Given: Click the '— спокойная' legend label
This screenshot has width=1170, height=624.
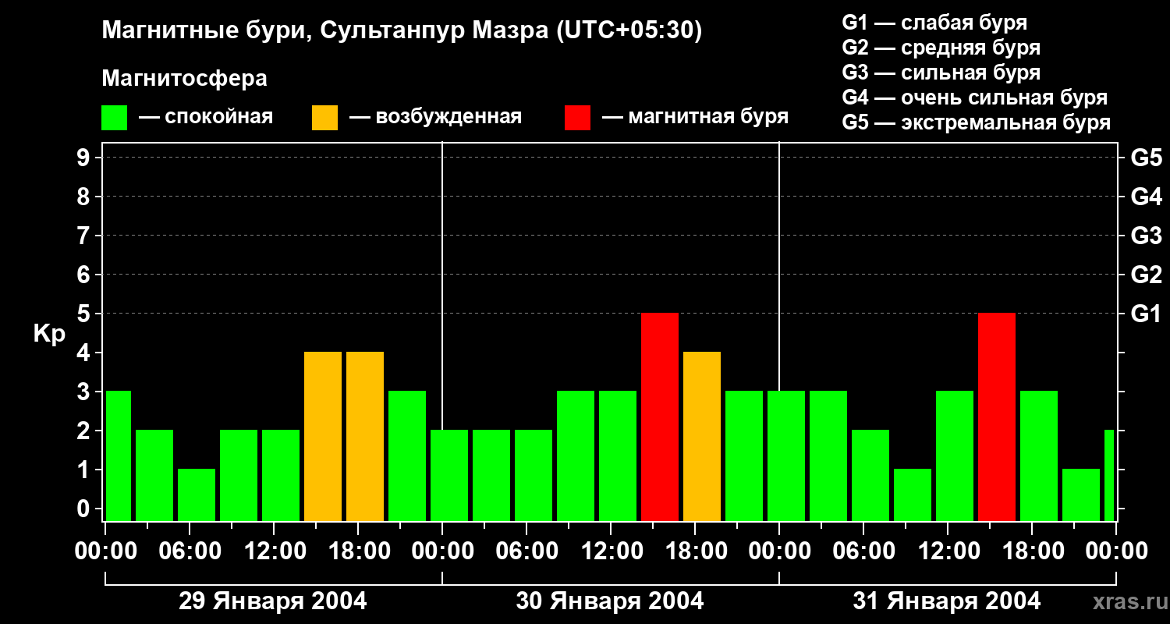Looking at the screenshot, I should click(206, 117).
